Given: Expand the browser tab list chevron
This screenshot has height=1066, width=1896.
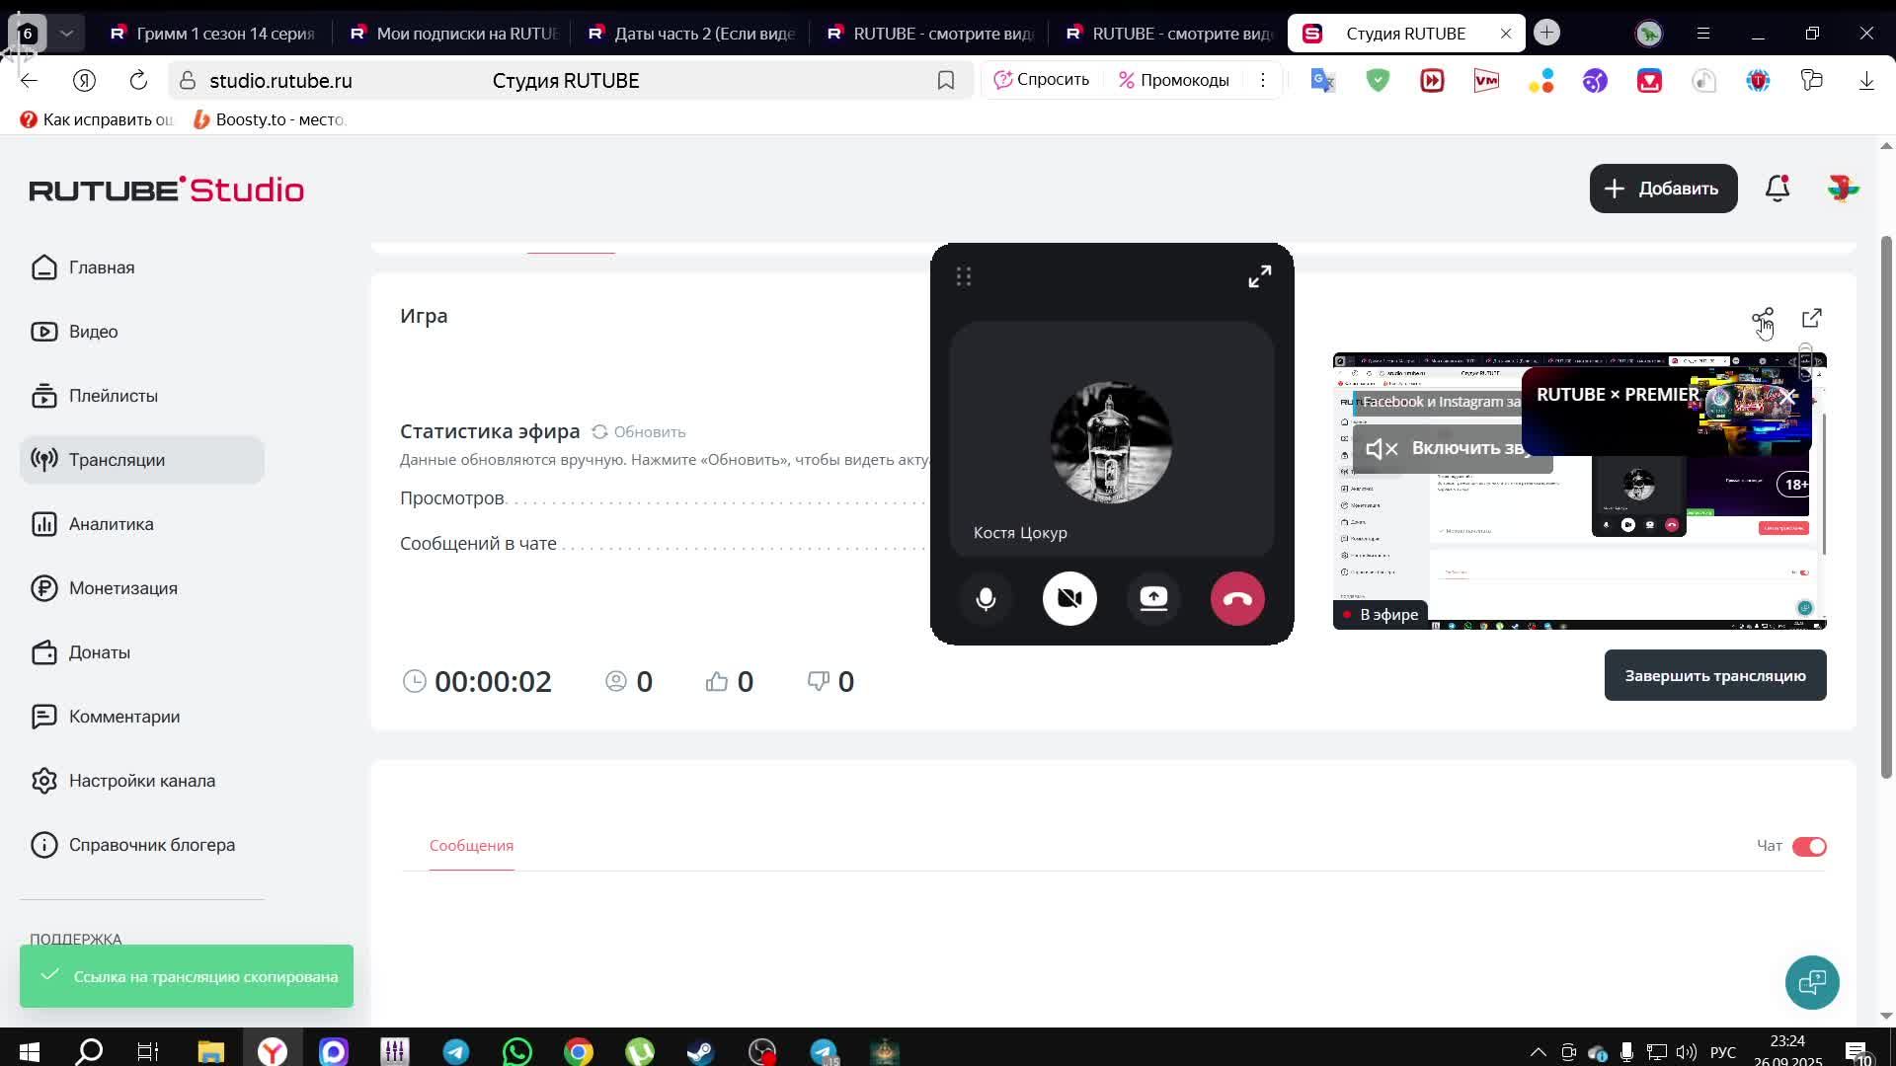Looking at the screenshot, I should (x=66, y=34).
